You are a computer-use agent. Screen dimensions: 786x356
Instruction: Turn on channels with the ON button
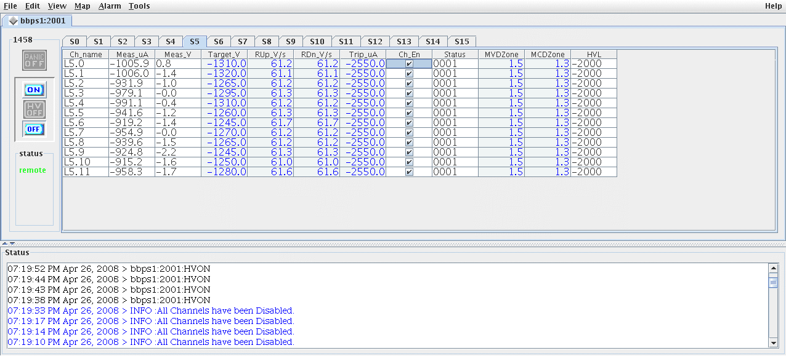[34, 90]
